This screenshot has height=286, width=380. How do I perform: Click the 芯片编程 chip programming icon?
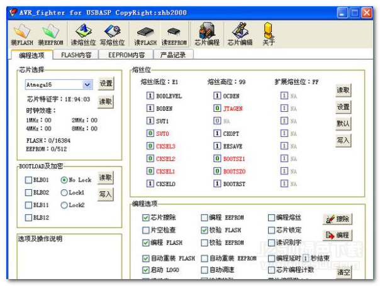207,35
